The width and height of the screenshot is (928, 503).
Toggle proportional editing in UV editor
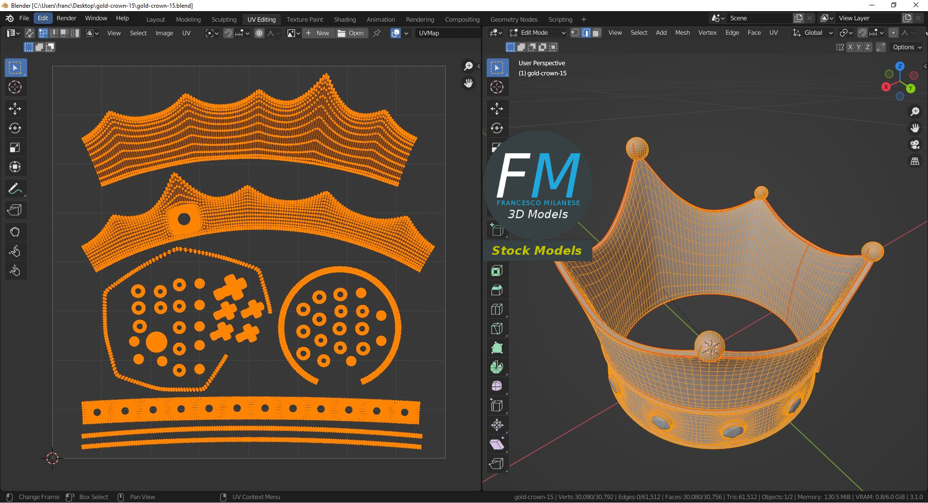(x=260, y=33)
